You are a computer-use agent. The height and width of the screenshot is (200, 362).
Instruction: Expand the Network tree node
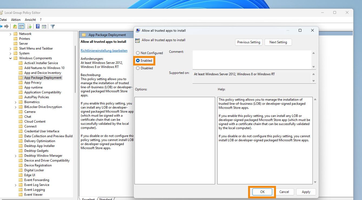coord(11,34)
